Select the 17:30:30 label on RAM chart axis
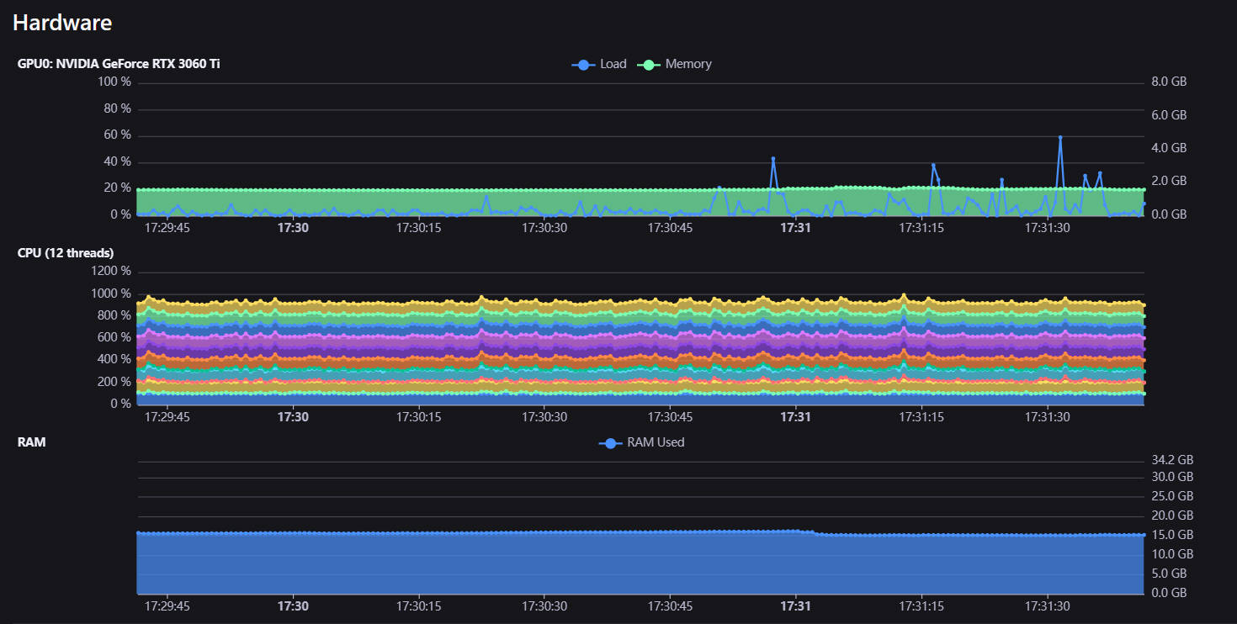The image size is (1237, 624). pyautogui.click(x=544, y=605)
